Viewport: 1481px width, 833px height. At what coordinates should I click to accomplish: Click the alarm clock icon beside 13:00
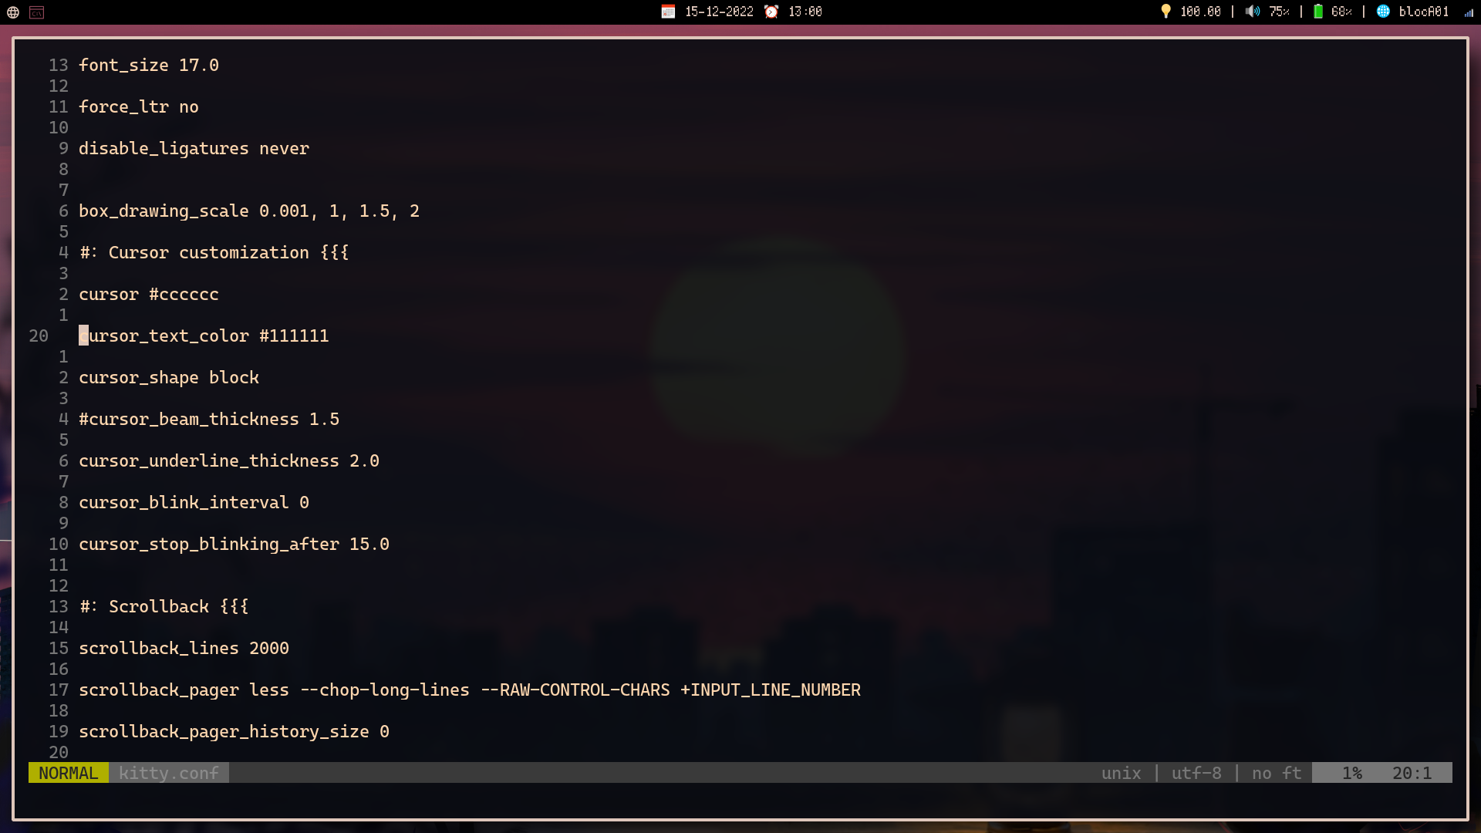[772, 12]
